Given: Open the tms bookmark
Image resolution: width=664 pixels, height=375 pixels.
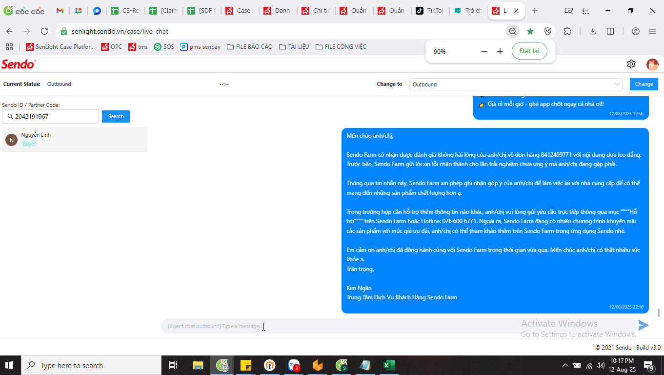Looking at the screenshot, I should 138,47.
